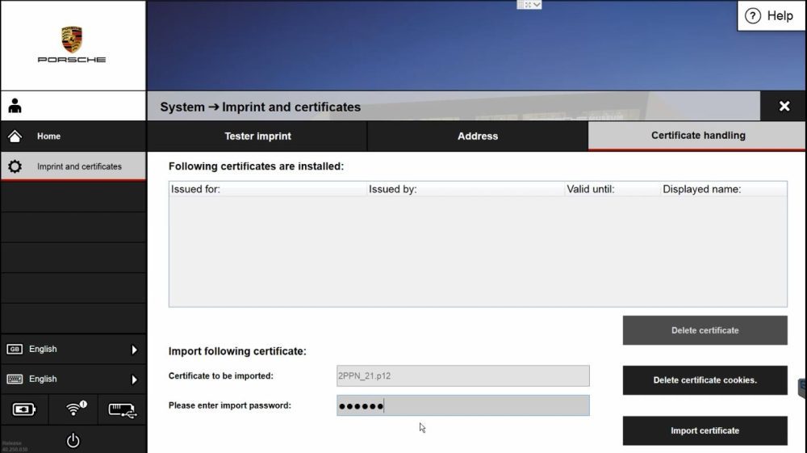Click the Delete certificate cookies button

[705, 380]
